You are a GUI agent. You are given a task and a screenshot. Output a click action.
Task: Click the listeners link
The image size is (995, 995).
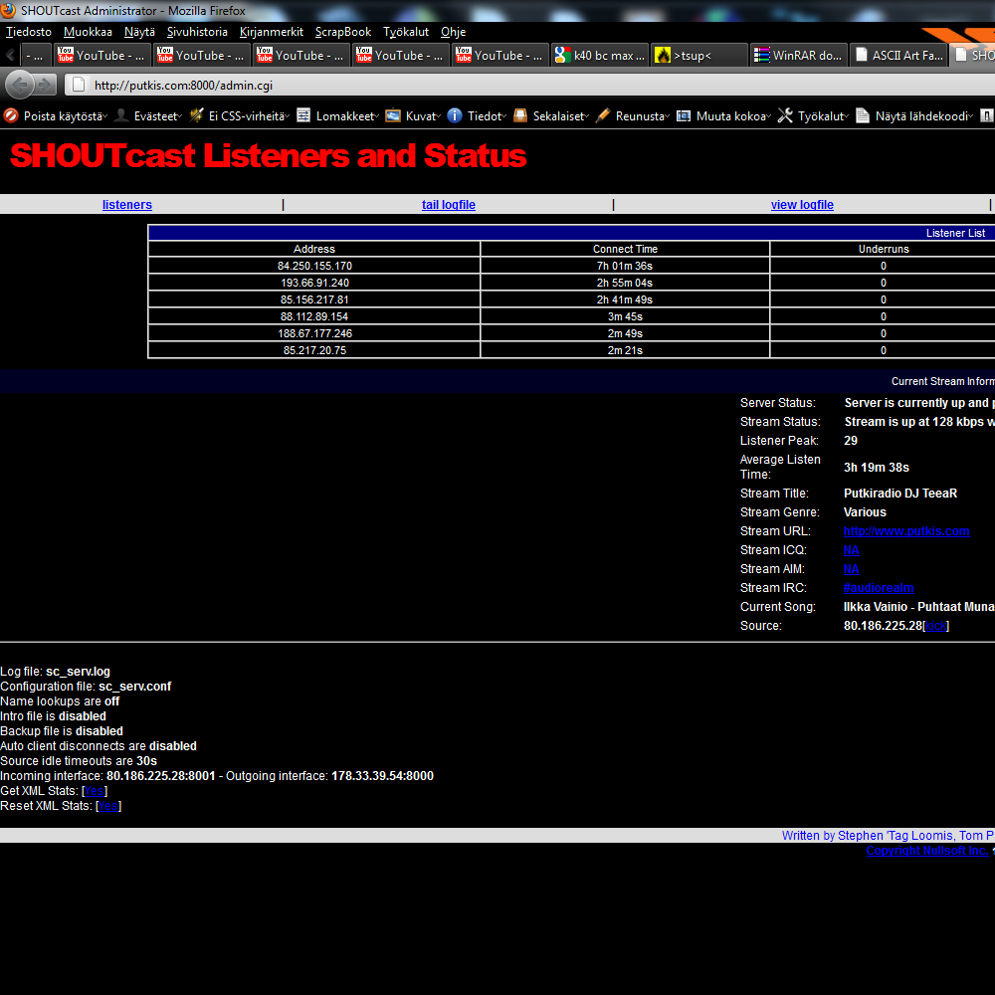(127, 204)
